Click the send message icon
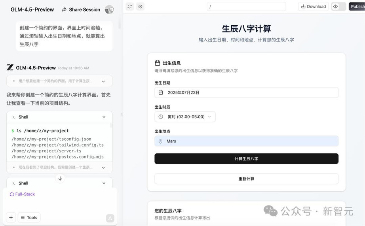This screenshot has height=226, width=365. (x=110, y=218)
